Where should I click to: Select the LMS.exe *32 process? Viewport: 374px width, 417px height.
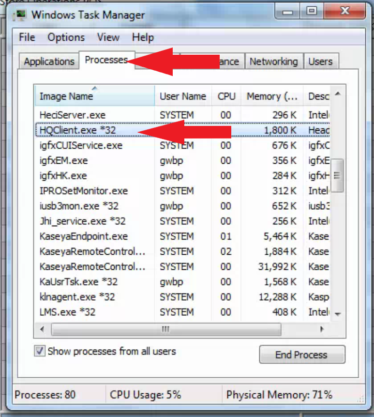coord(182,312)
